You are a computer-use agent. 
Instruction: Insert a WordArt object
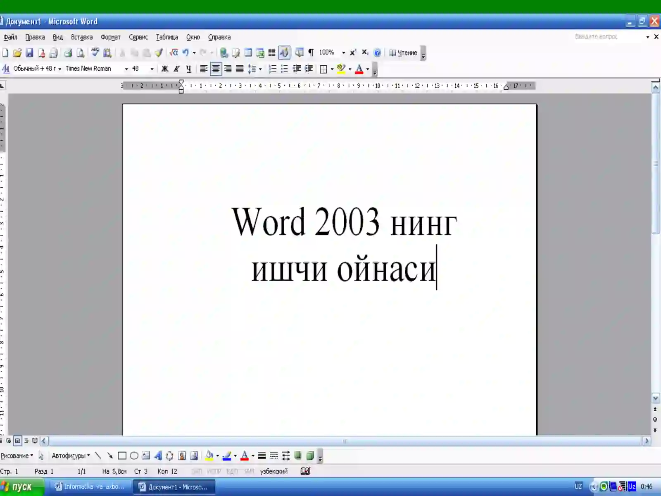pos(158,456)
